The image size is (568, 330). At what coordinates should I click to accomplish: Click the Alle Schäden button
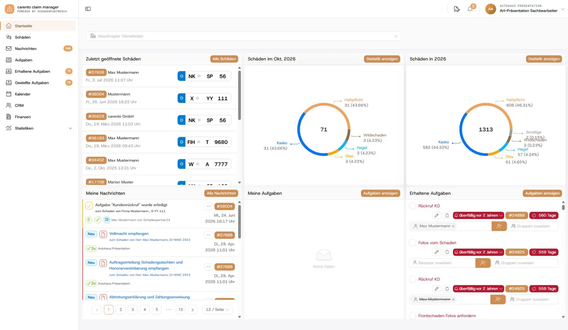224,59
